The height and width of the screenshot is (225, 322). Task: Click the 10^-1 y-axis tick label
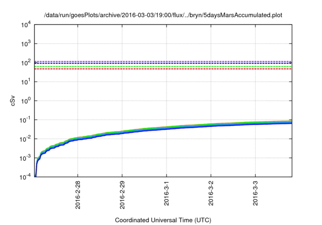coord(25,120)
